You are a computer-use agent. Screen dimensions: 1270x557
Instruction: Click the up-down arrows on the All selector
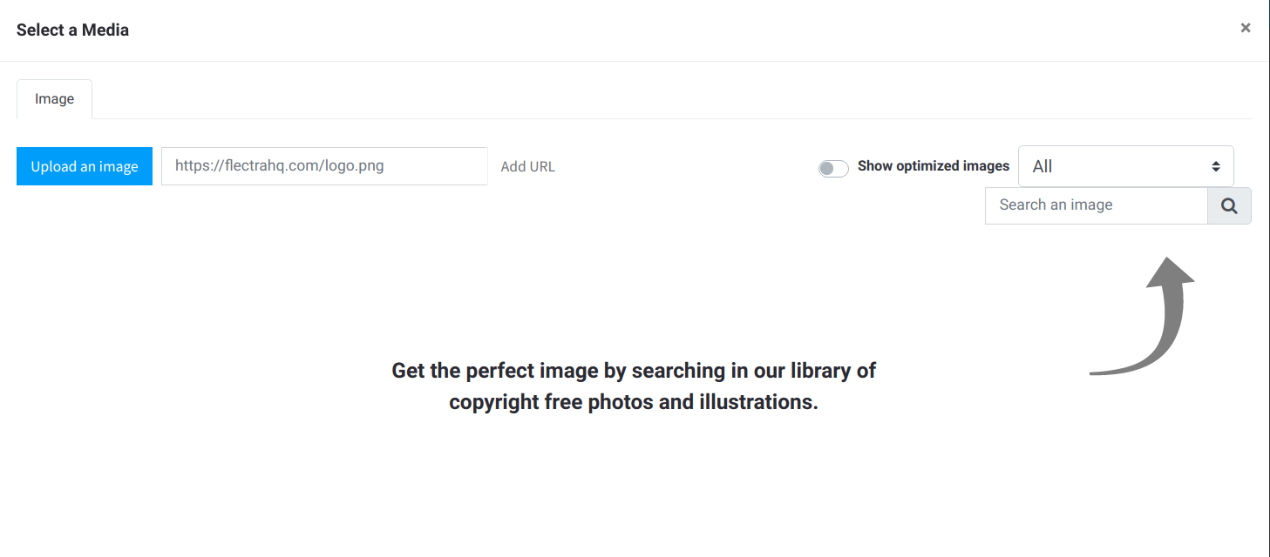(x=1216, y=165)
